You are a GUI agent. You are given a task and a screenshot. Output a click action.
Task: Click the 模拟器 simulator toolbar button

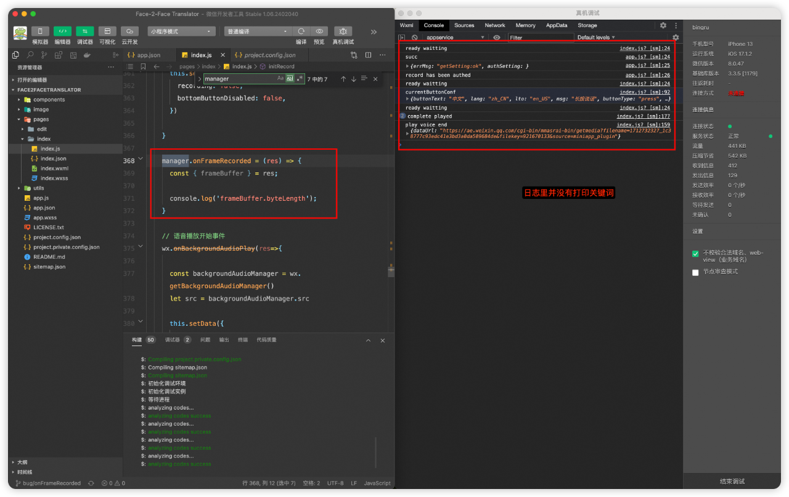click(40, 31)
